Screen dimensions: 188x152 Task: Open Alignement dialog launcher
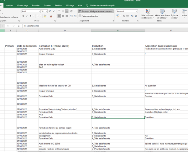[113, 21]
